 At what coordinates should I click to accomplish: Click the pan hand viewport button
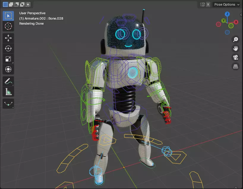point(236,48)
